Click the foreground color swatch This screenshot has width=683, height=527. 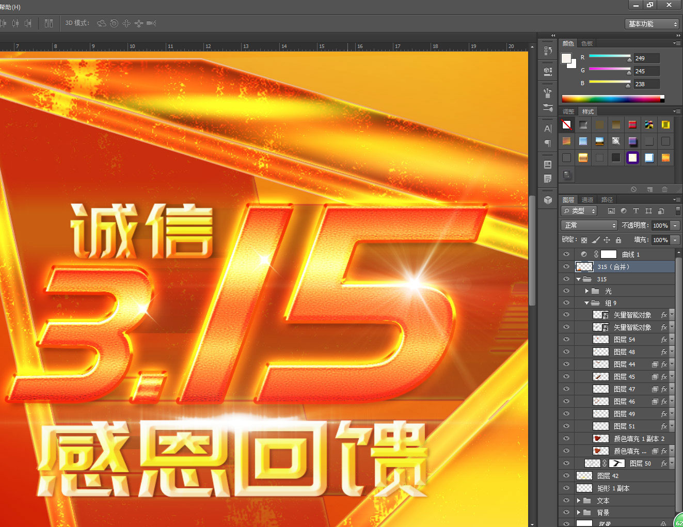click(x=566, y=58)
